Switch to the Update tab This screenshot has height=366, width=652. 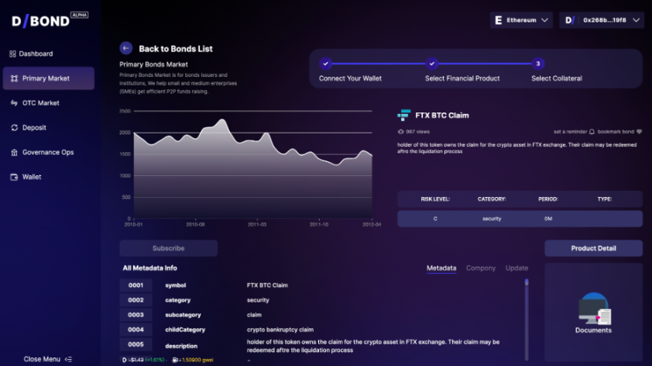click(x=516, y=268)
